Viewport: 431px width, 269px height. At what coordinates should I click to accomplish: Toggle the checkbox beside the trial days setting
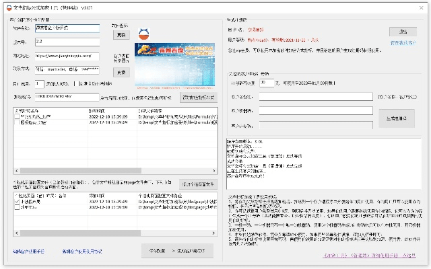pos(77,83)
